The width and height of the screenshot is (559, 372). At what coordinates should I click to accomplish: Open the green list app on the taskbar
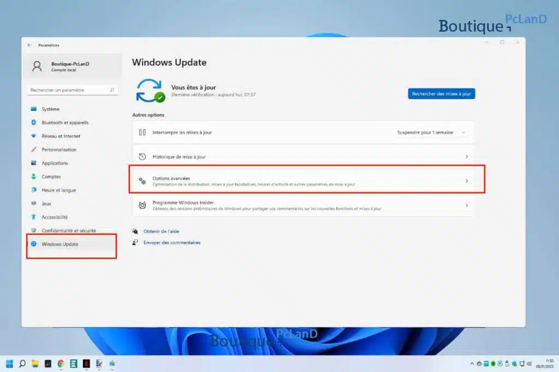tap(74, 363)
